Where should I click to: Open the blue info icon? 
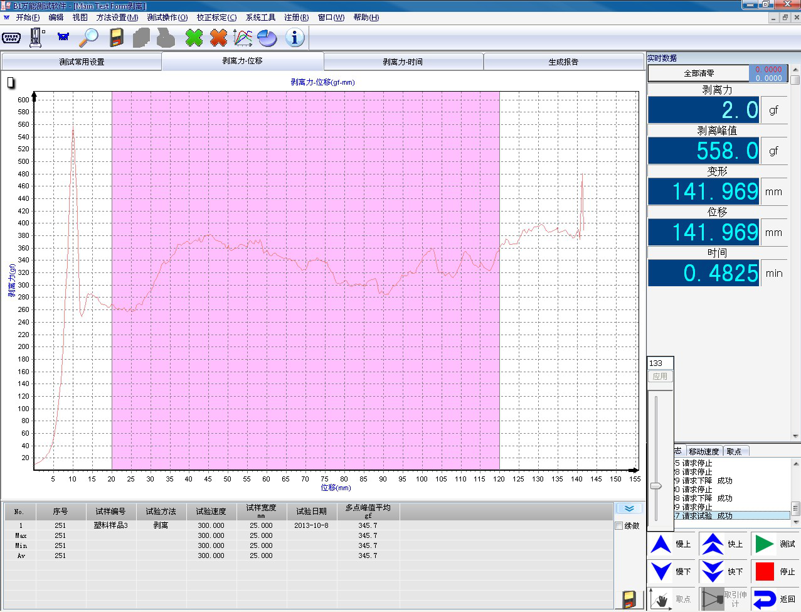coord(294,38)
